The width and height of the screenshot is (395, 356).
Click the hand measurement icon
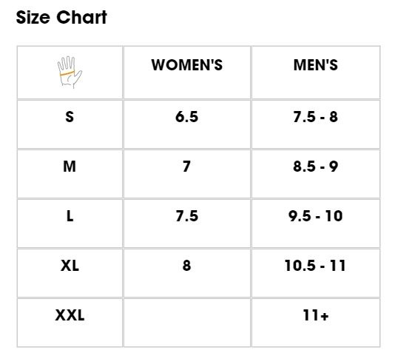70,73
